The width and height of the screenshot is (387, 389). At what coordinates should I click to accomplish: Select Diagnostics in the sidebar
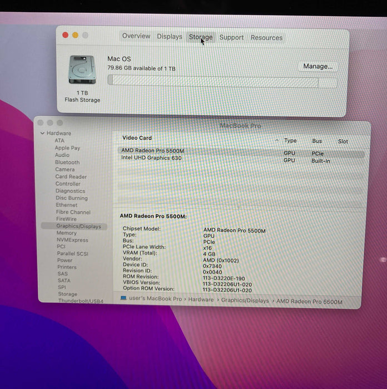click(x=70, y=191)
